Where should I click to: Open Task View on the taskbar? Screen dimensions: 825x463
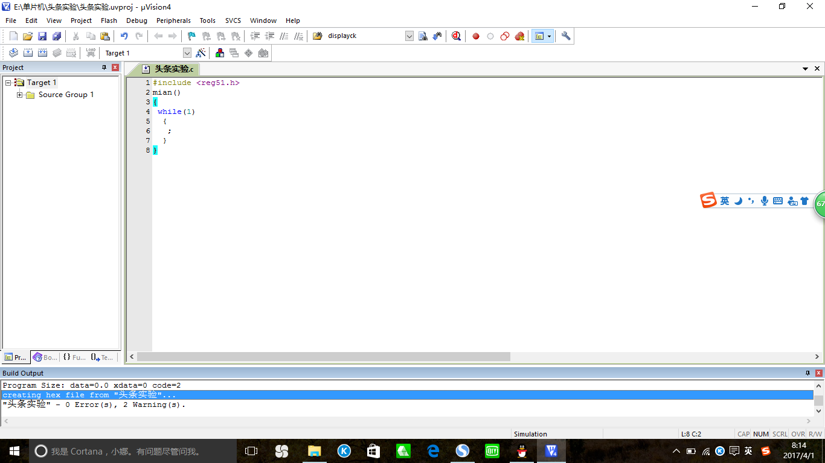pyautogui.click(x=251, y=451)
